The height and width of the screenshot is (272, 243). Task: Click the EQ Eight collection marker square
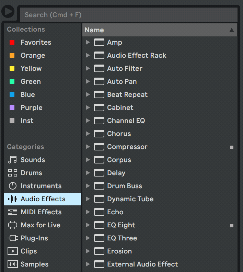232,226
